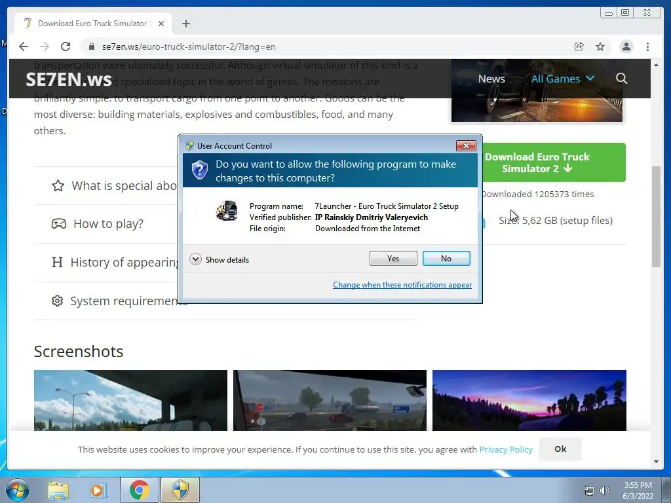Expand History of appearing section

[x=107, y=262]
